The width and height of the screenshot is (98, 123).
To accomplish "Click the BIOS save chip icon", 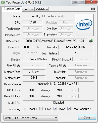I will tap(91, 41).
